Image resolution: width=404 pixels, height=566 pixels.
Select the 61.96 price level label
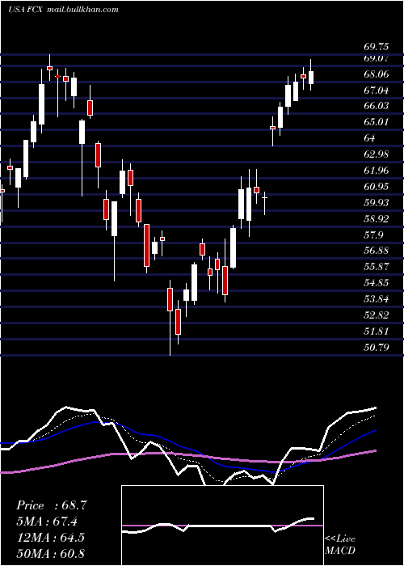click(376, 171)
